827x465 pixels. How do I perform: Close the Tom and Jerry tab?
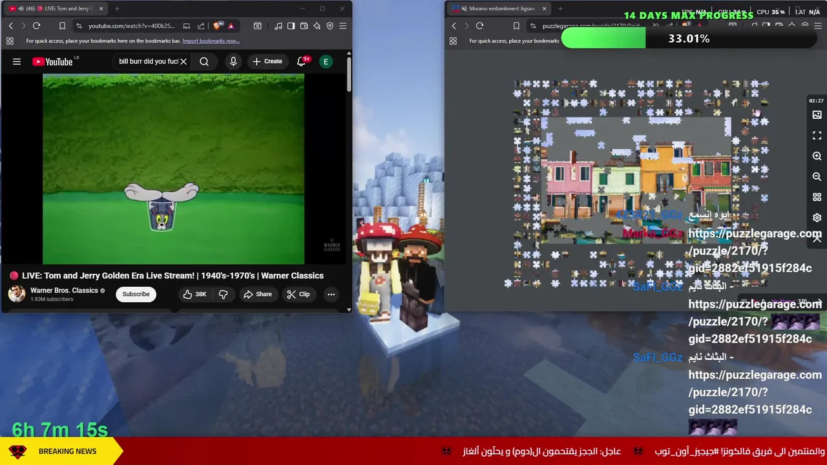(x=101, y=8)
